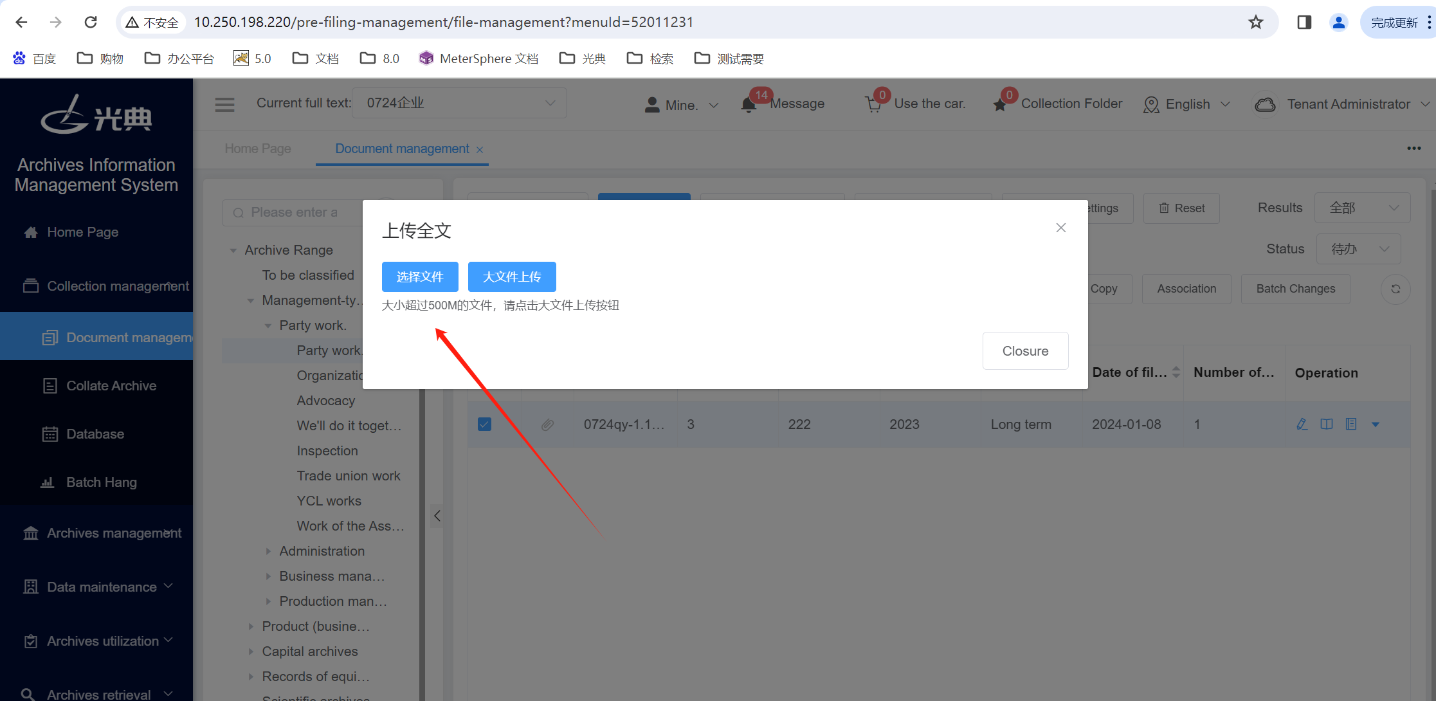Expand the Capital archives tree node
The width and height of the screenshot is (1436, 701).
tap(251, 651)
